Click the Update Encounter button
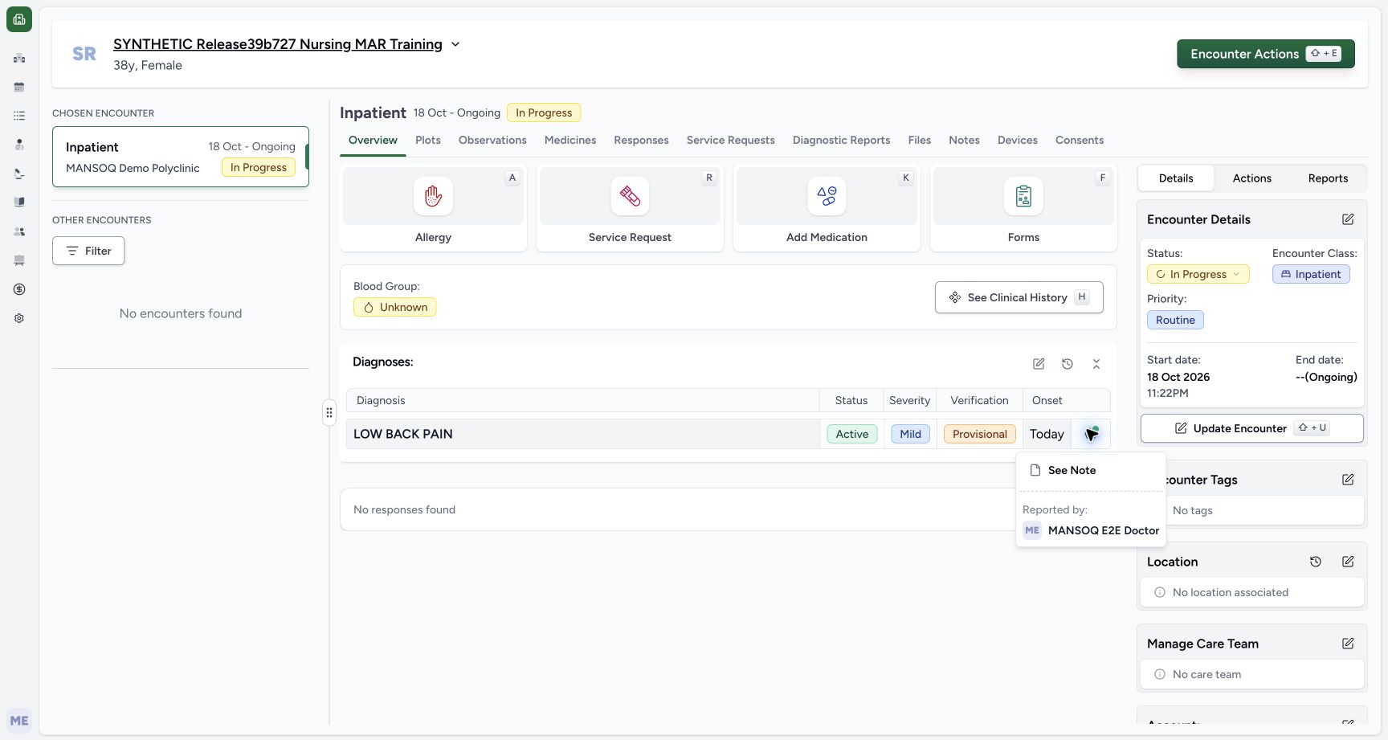 1251,428
